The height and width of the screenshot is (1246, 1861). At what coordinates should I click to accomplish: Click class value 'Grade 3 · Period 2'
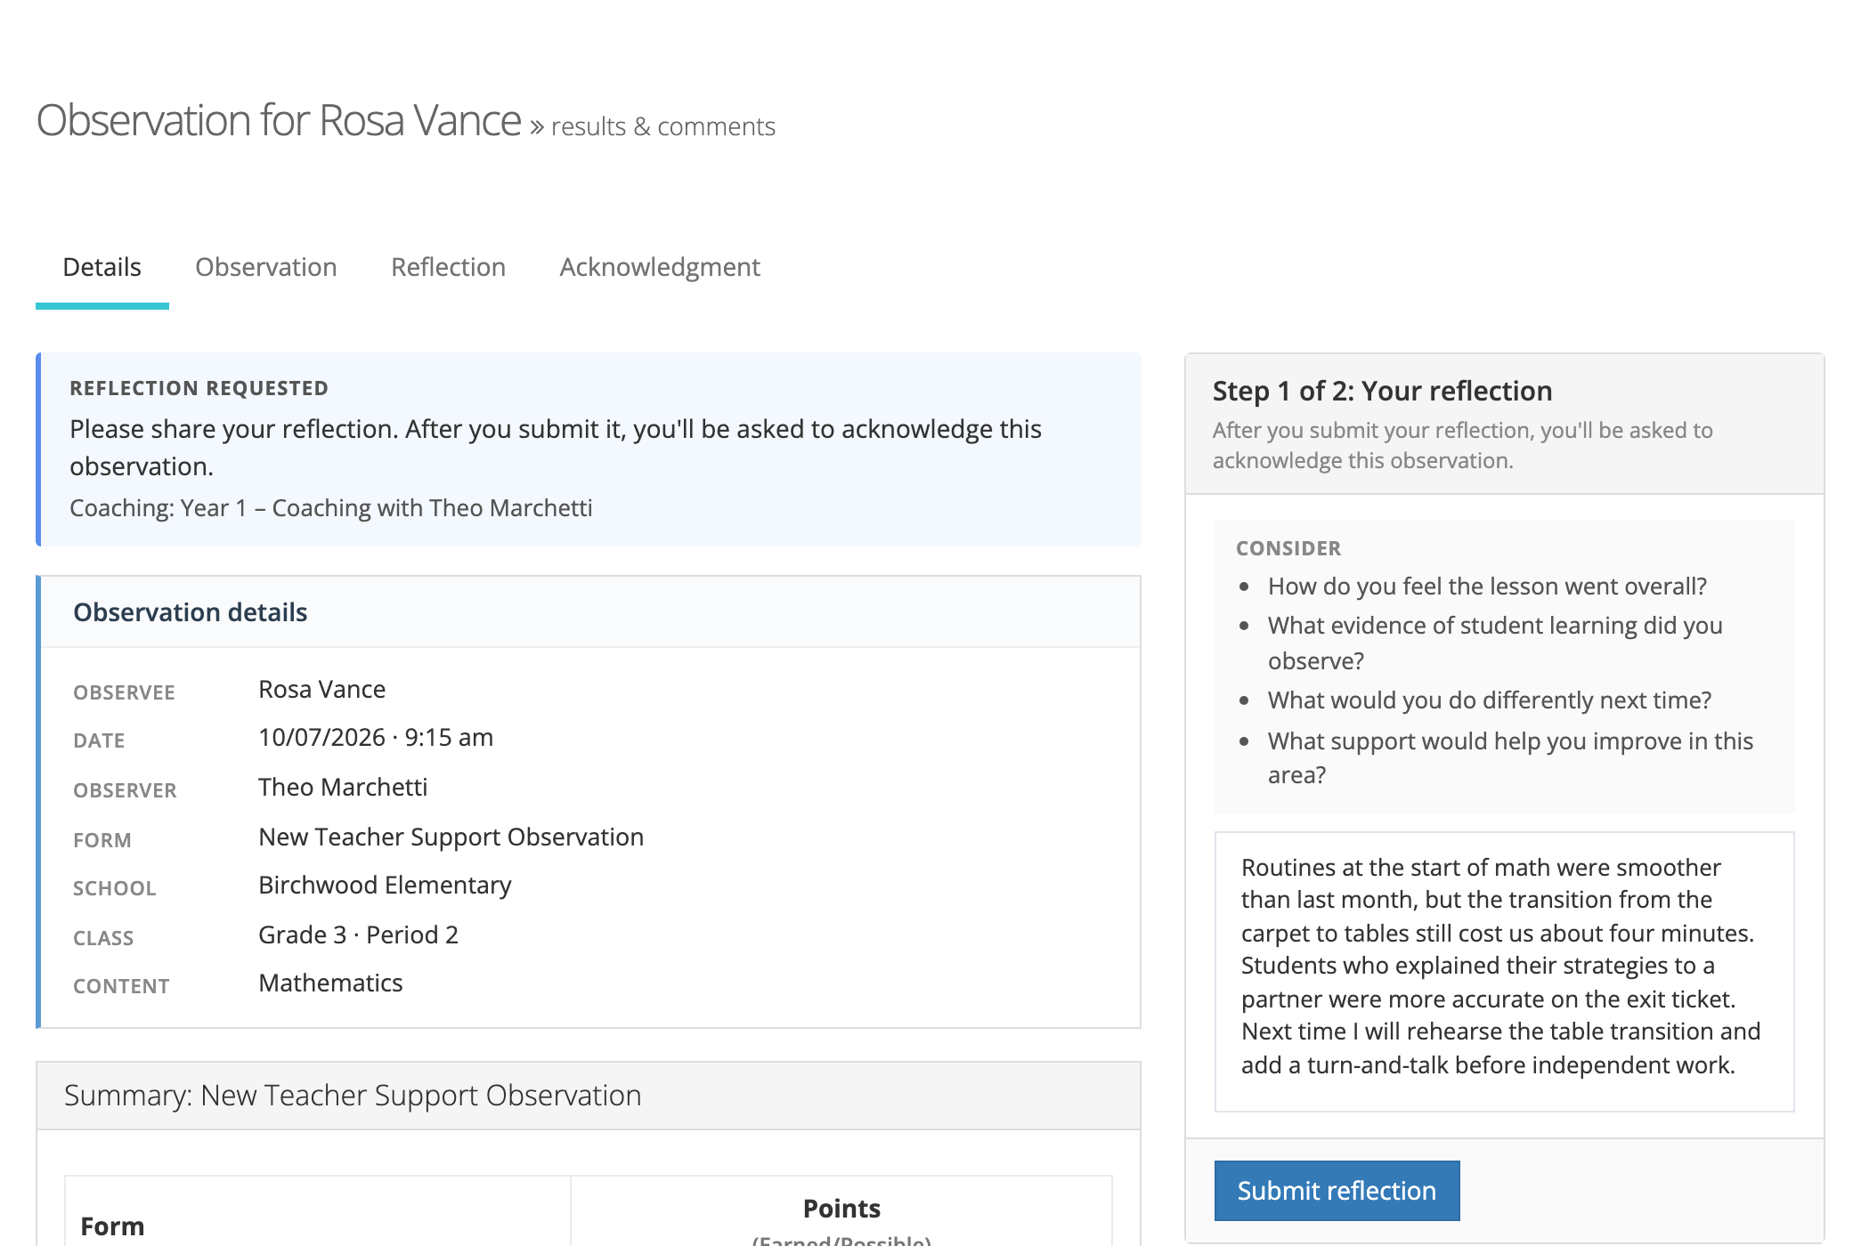coord(358,935)
